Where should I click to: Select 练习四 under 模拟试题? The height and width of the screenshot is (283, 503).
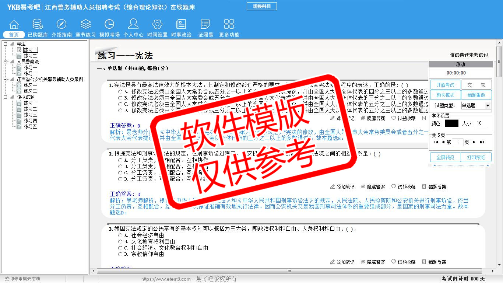31,121
